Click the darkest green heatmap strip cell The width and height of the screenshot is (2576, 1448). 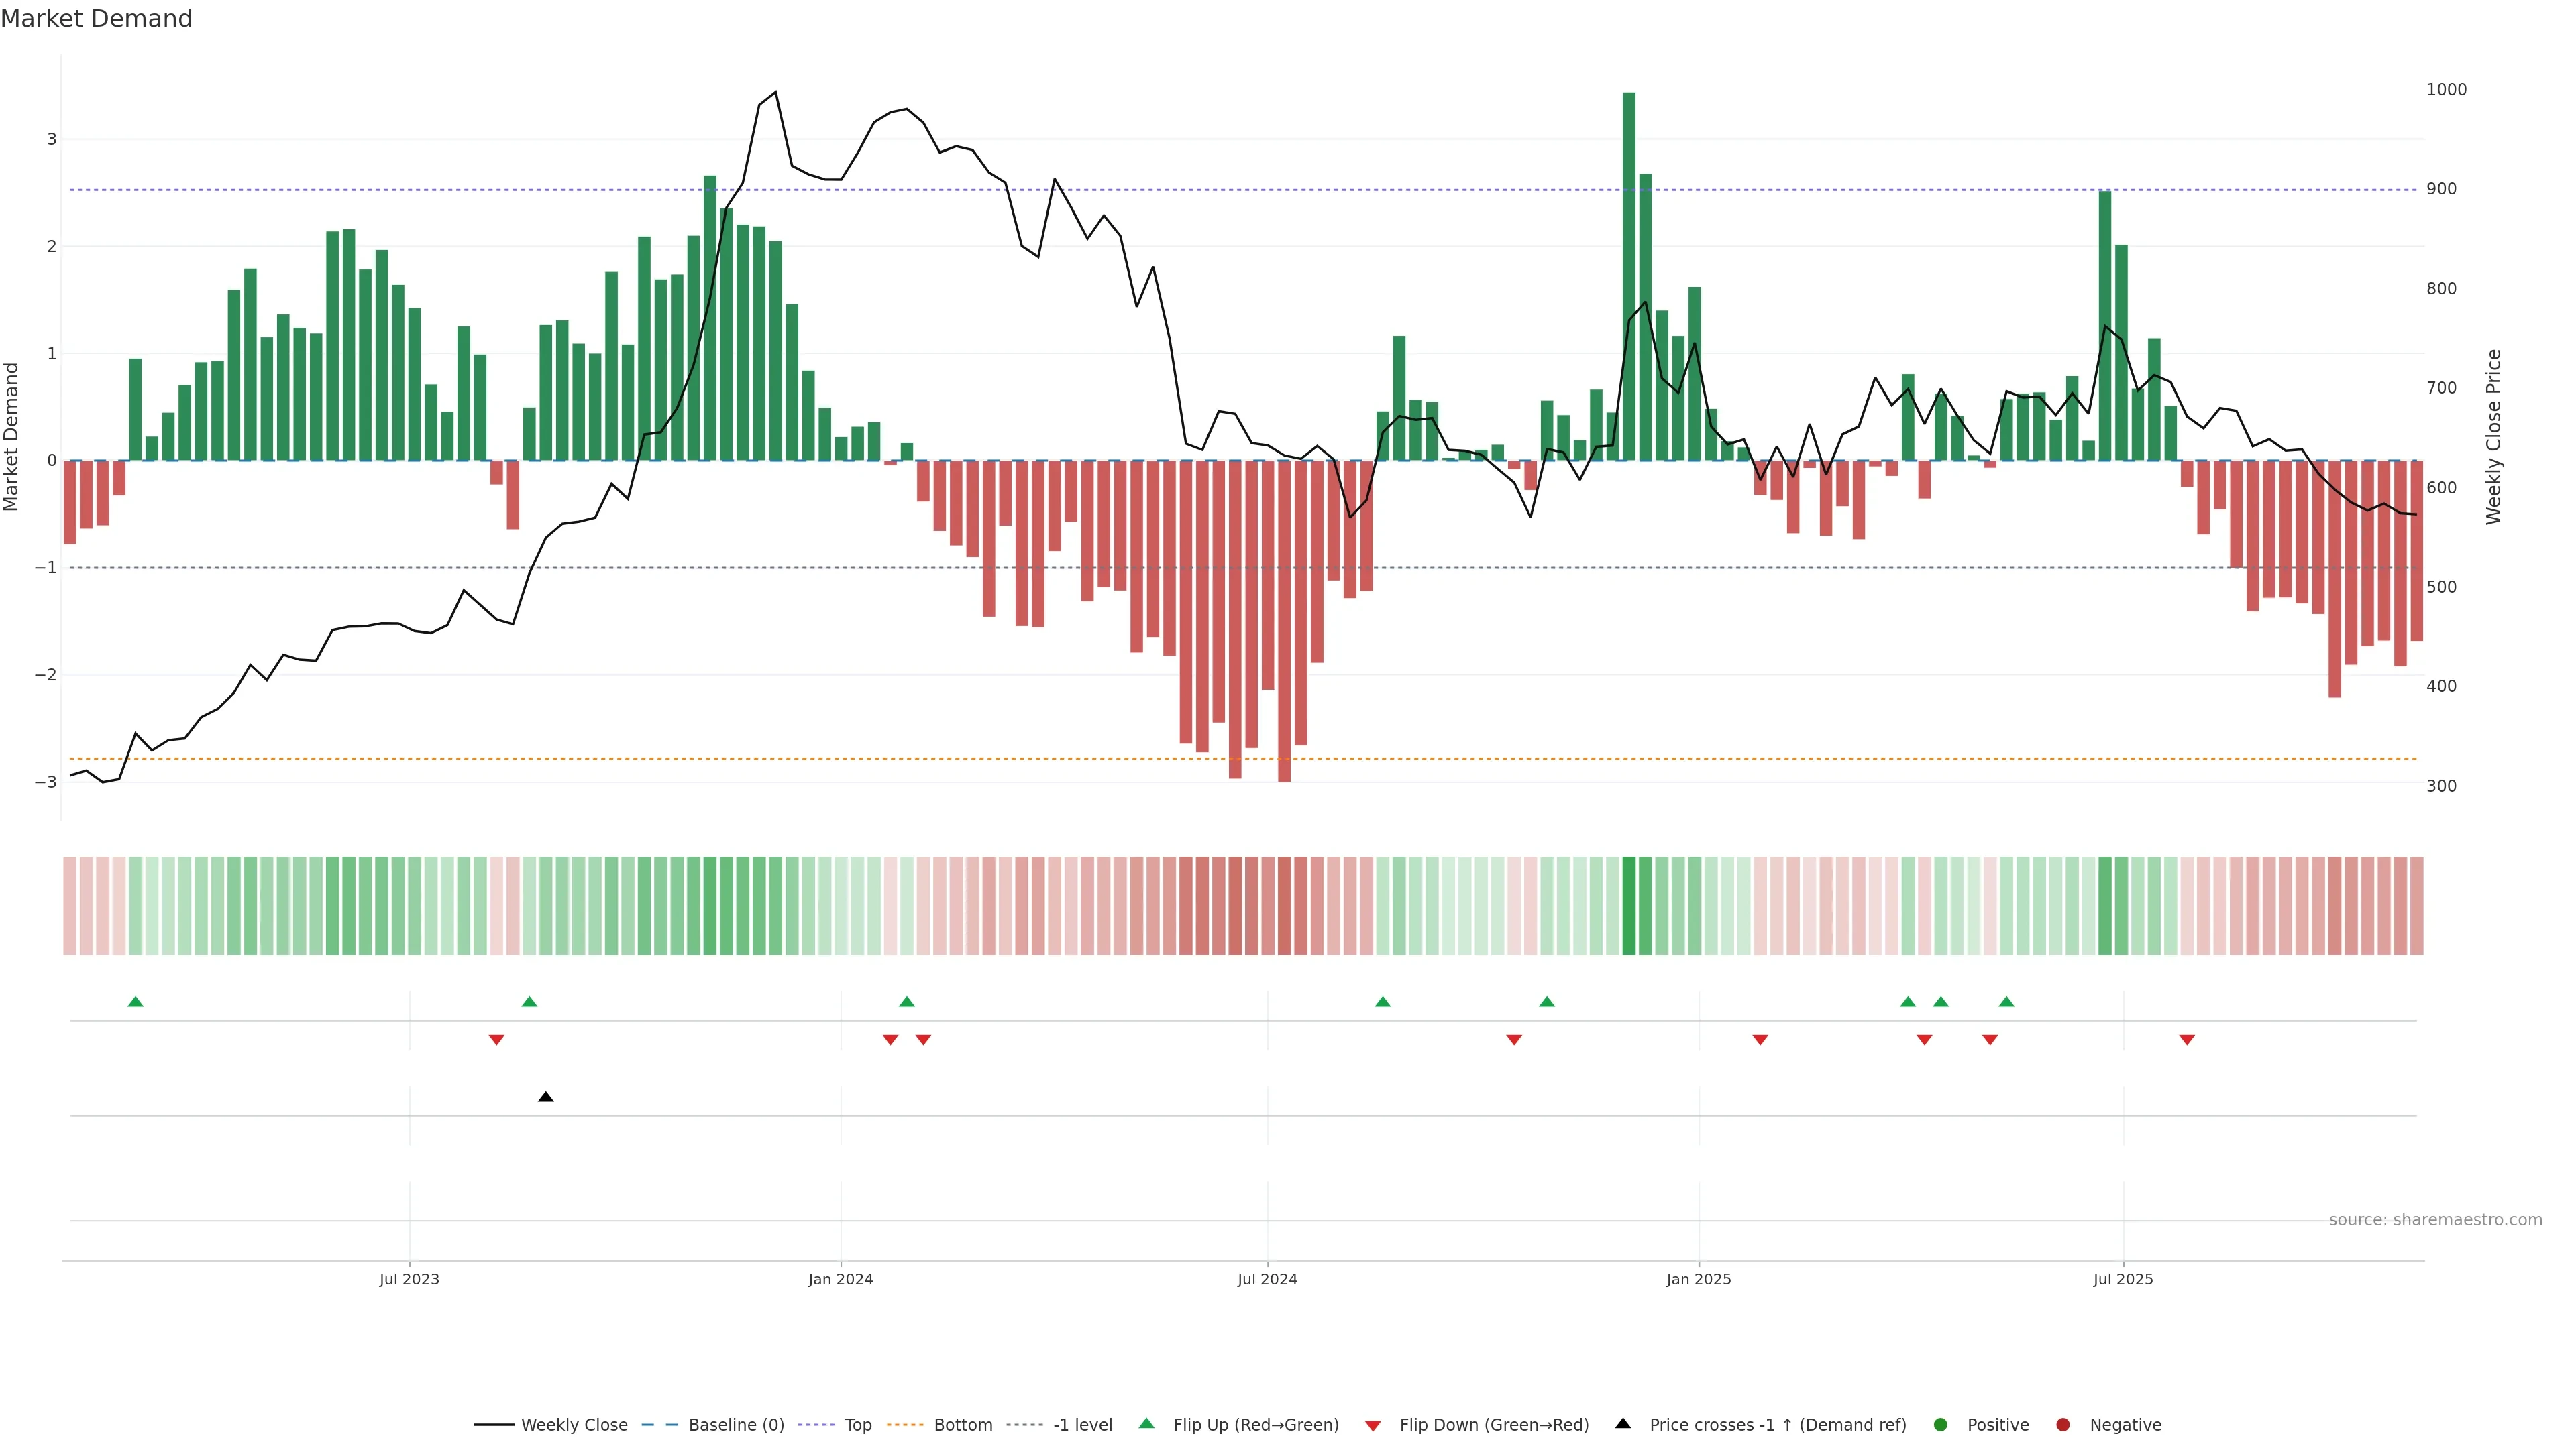point(1628,906)
